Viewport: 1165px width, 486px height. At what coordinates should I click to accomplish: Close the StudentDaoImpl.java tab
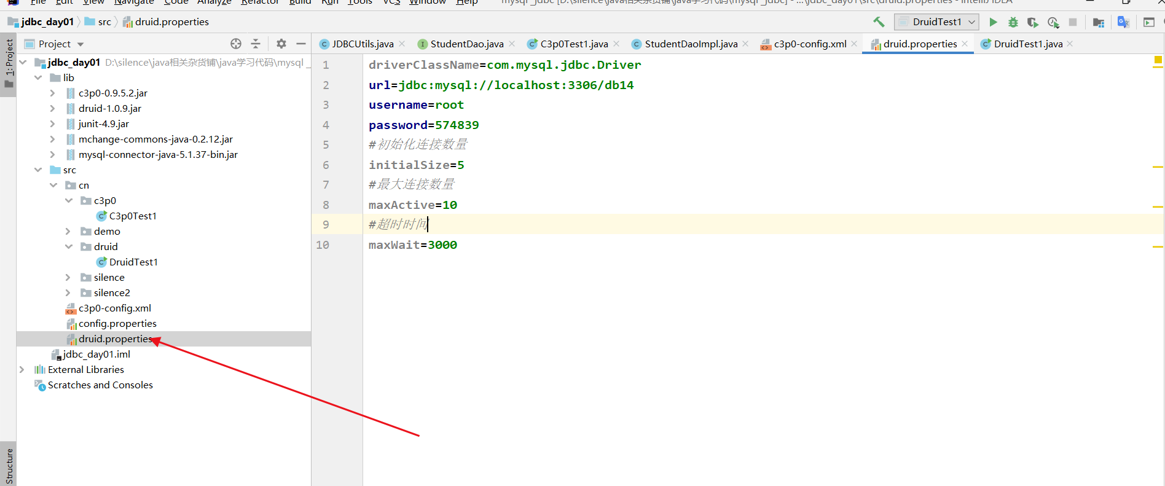click(x=745, y=44)
